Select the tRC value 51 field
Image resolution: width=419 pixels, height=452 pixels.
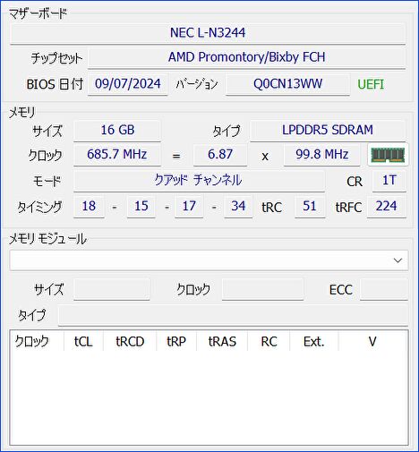coord(310,207)
